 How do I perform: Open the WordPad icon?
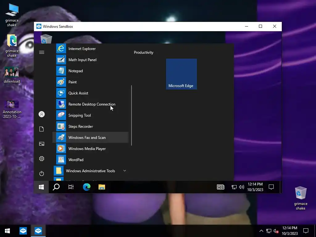pyautogui.click(x=61, y=160)
